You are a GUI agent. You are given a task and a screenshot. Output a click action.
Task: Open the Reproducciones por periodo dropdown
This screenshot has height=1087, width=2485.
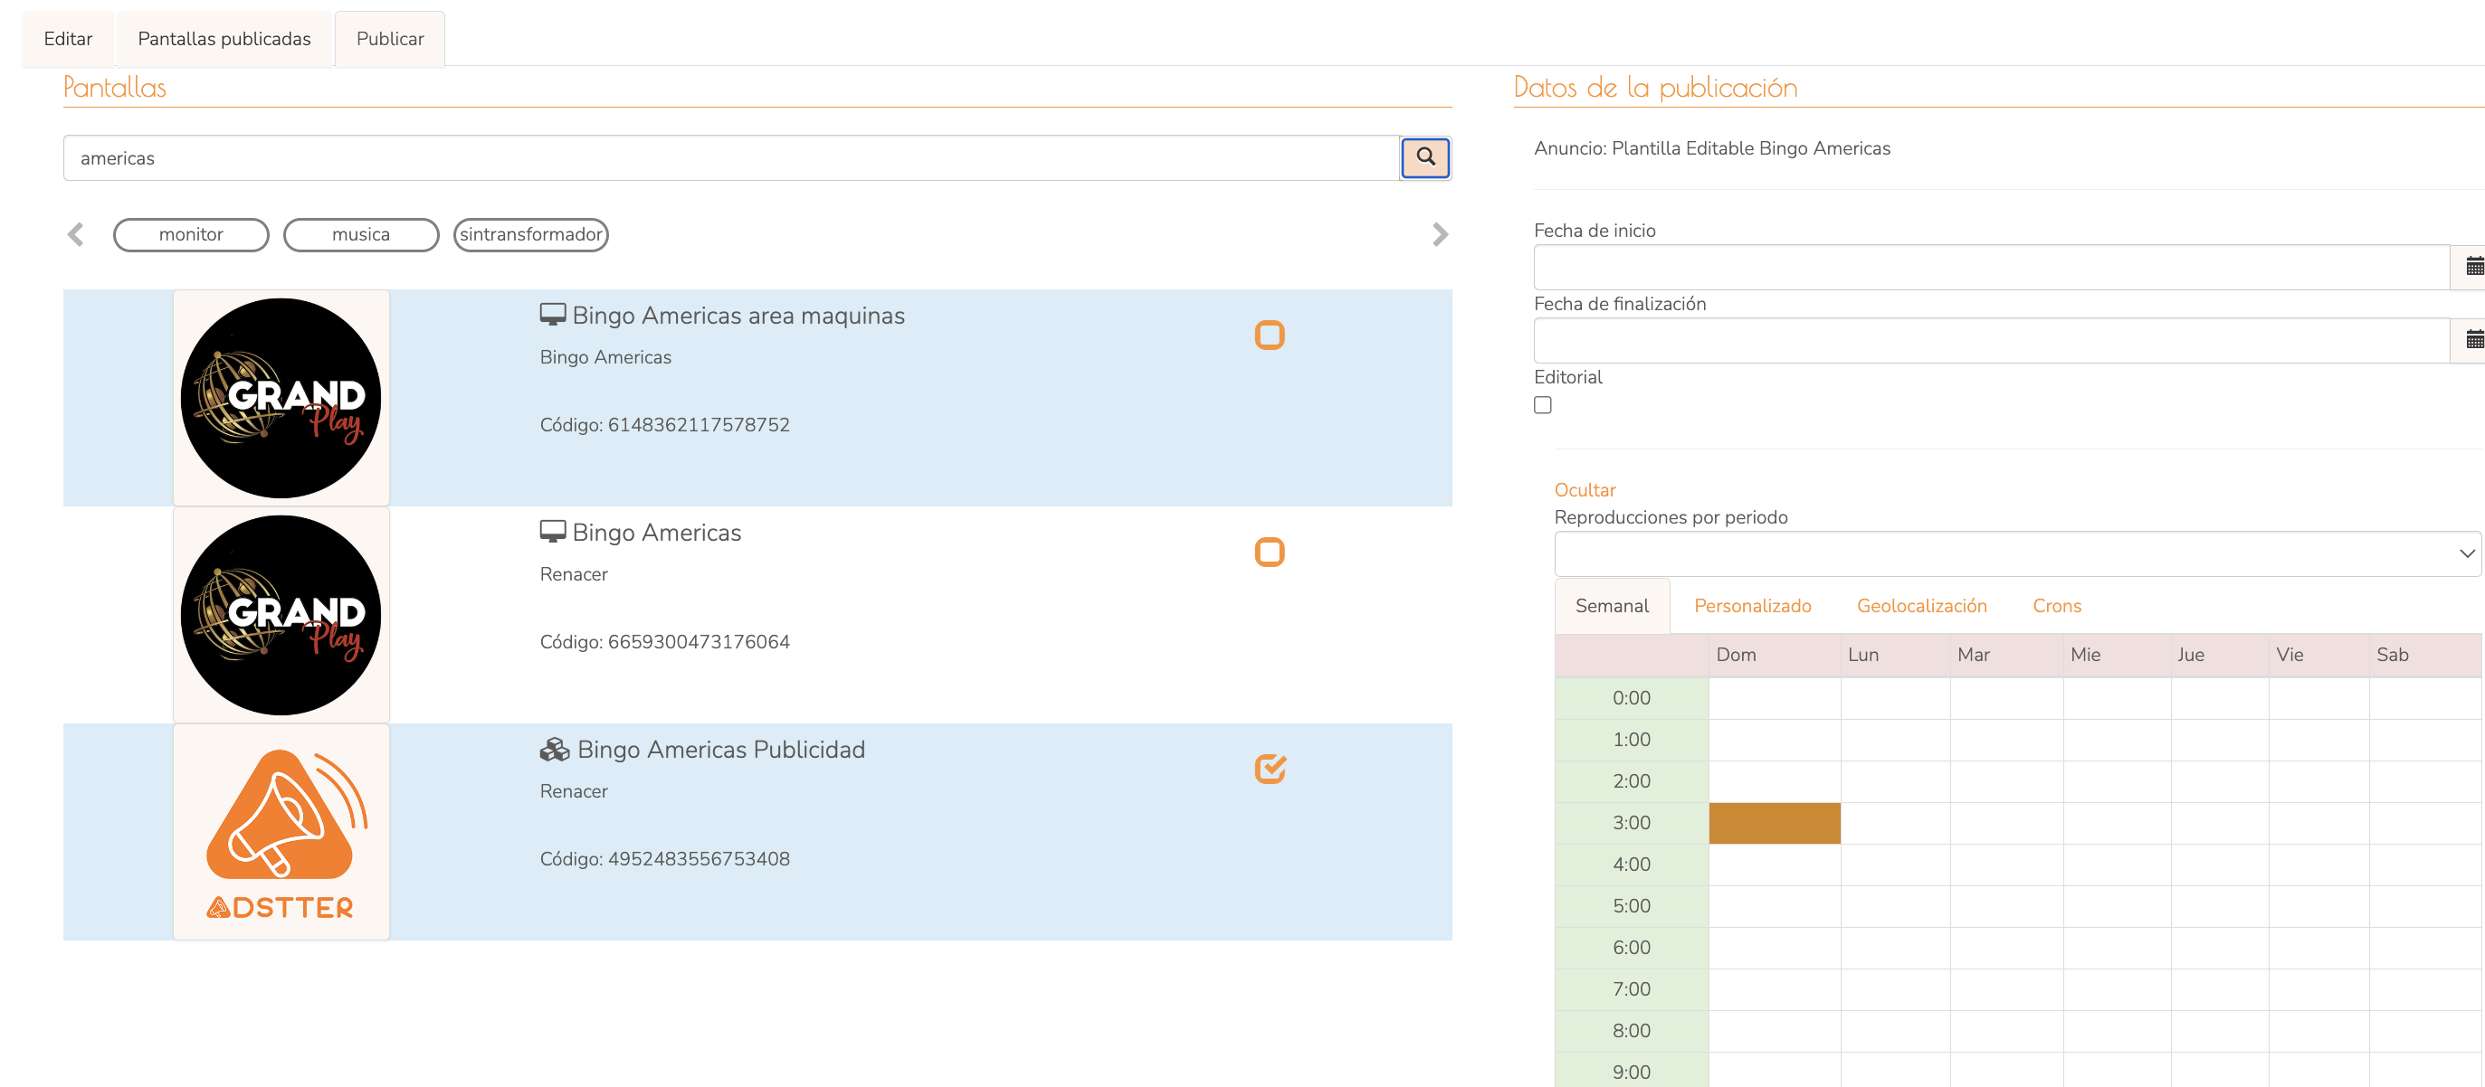2017,554
